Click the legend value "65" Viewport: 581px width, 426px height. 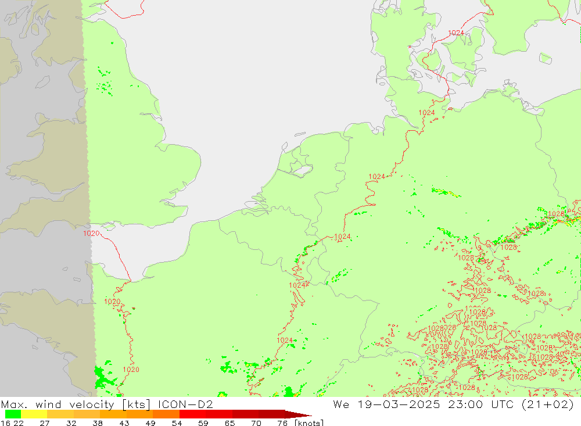click(x=229, y=423)
